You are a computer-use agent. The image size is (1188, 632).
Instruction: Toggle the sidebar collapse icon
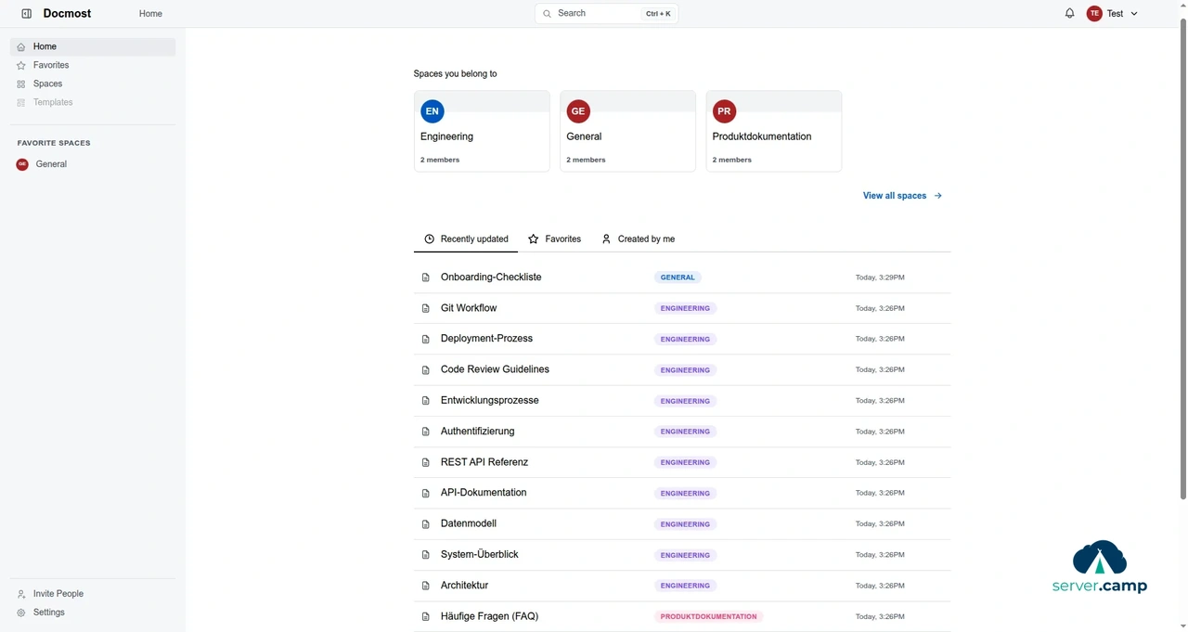26,14
